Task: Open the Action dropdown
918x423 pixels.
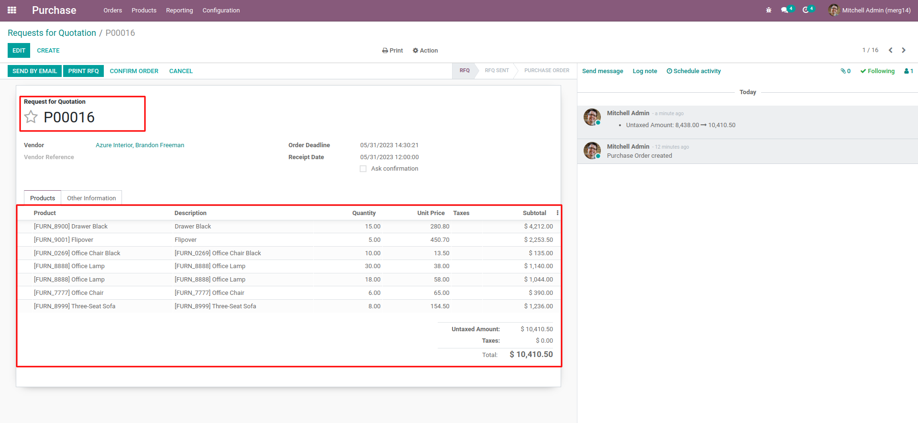Action: 425,51
